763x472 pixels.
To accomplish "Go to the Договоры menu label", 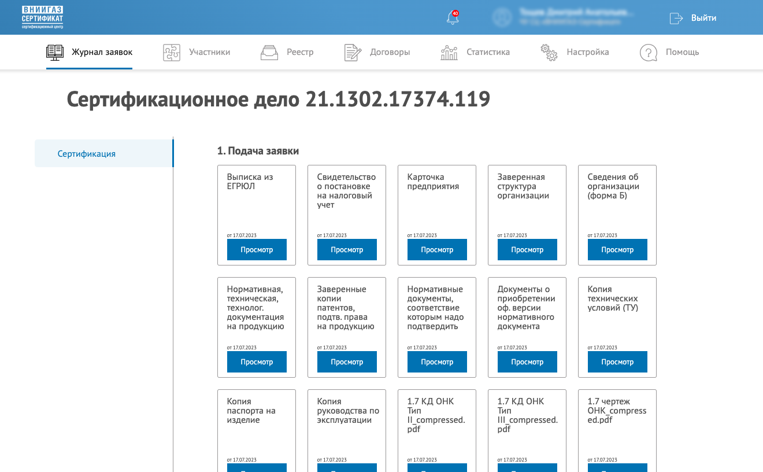I will point(390,52).
